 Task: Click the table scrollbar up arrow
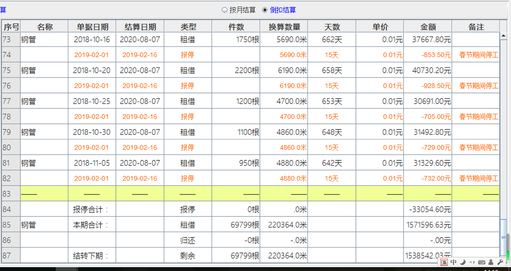pyautogui.click(x=503, y=35)
